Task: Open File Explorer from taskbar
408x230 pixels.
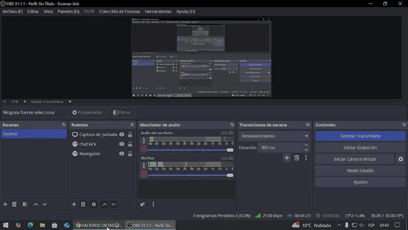Action: click(42, 225)
